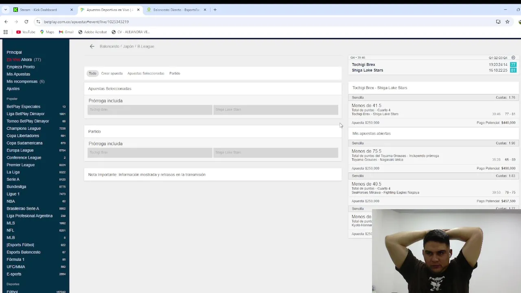The width and height of the screenshot is (521, 293).
Task: Open scoreboard settings icon near Q1 Q2 Q3 Q4
Action: (x=513, y=58)
